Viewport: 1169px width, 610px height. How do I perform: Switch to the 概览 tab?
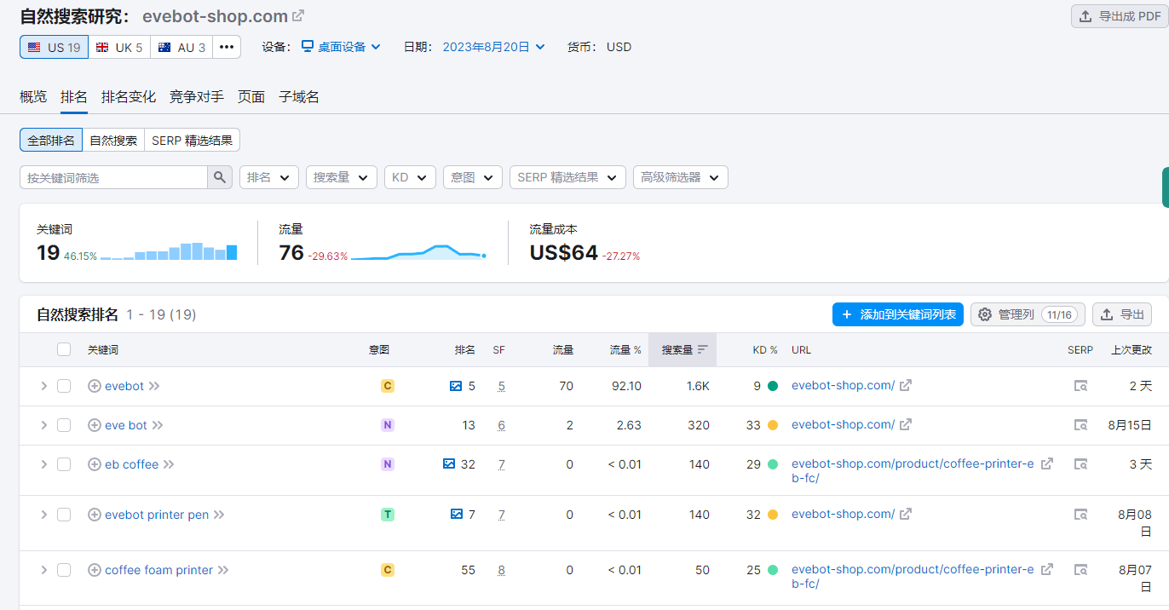pos(33,97)
